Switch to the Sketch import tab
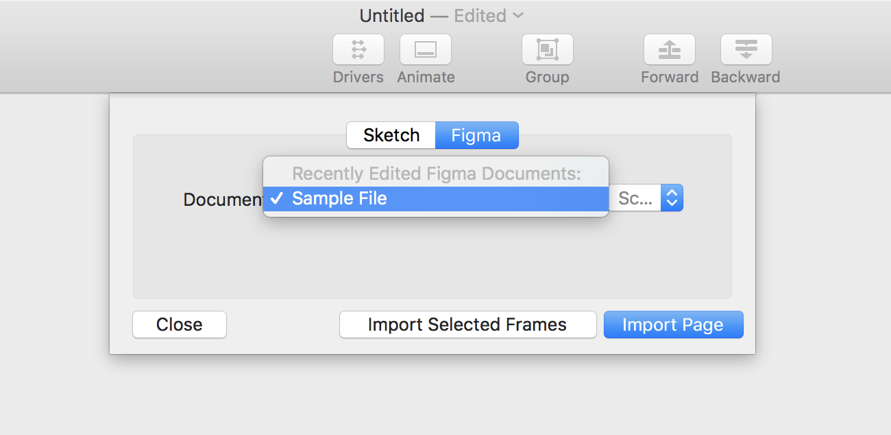The height and width of the screenshot is (435, 891). pyautogui.click(x=391, y=135)
